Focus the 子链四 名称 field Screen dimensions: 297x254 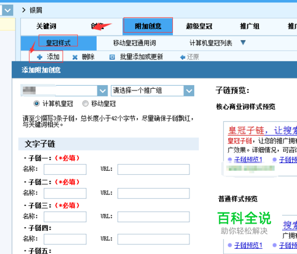(65, 239)
